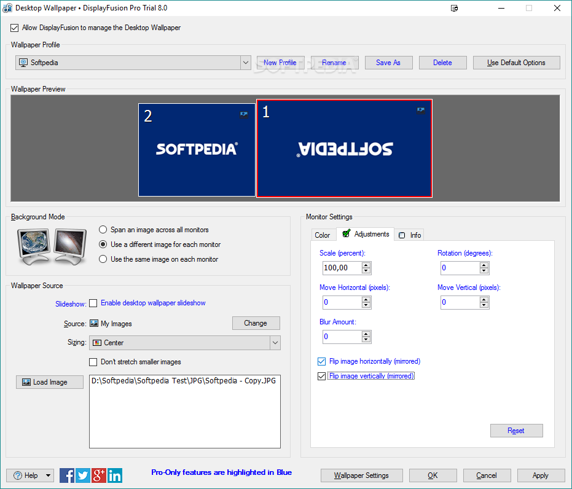Select Use a different image for each monitor
The height and width of the screenshot is (489, 572).
coord(103,244)
